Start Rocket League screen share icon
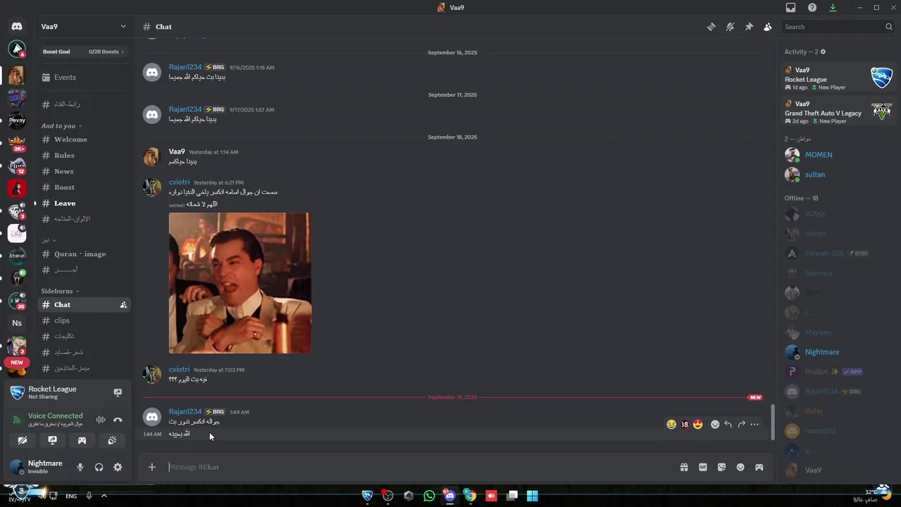This screenshot has width=901, height=507. (x=118, y=392)
